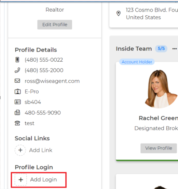Click the Account Holder tag
The image size is (178, 189).
point(137,62)
